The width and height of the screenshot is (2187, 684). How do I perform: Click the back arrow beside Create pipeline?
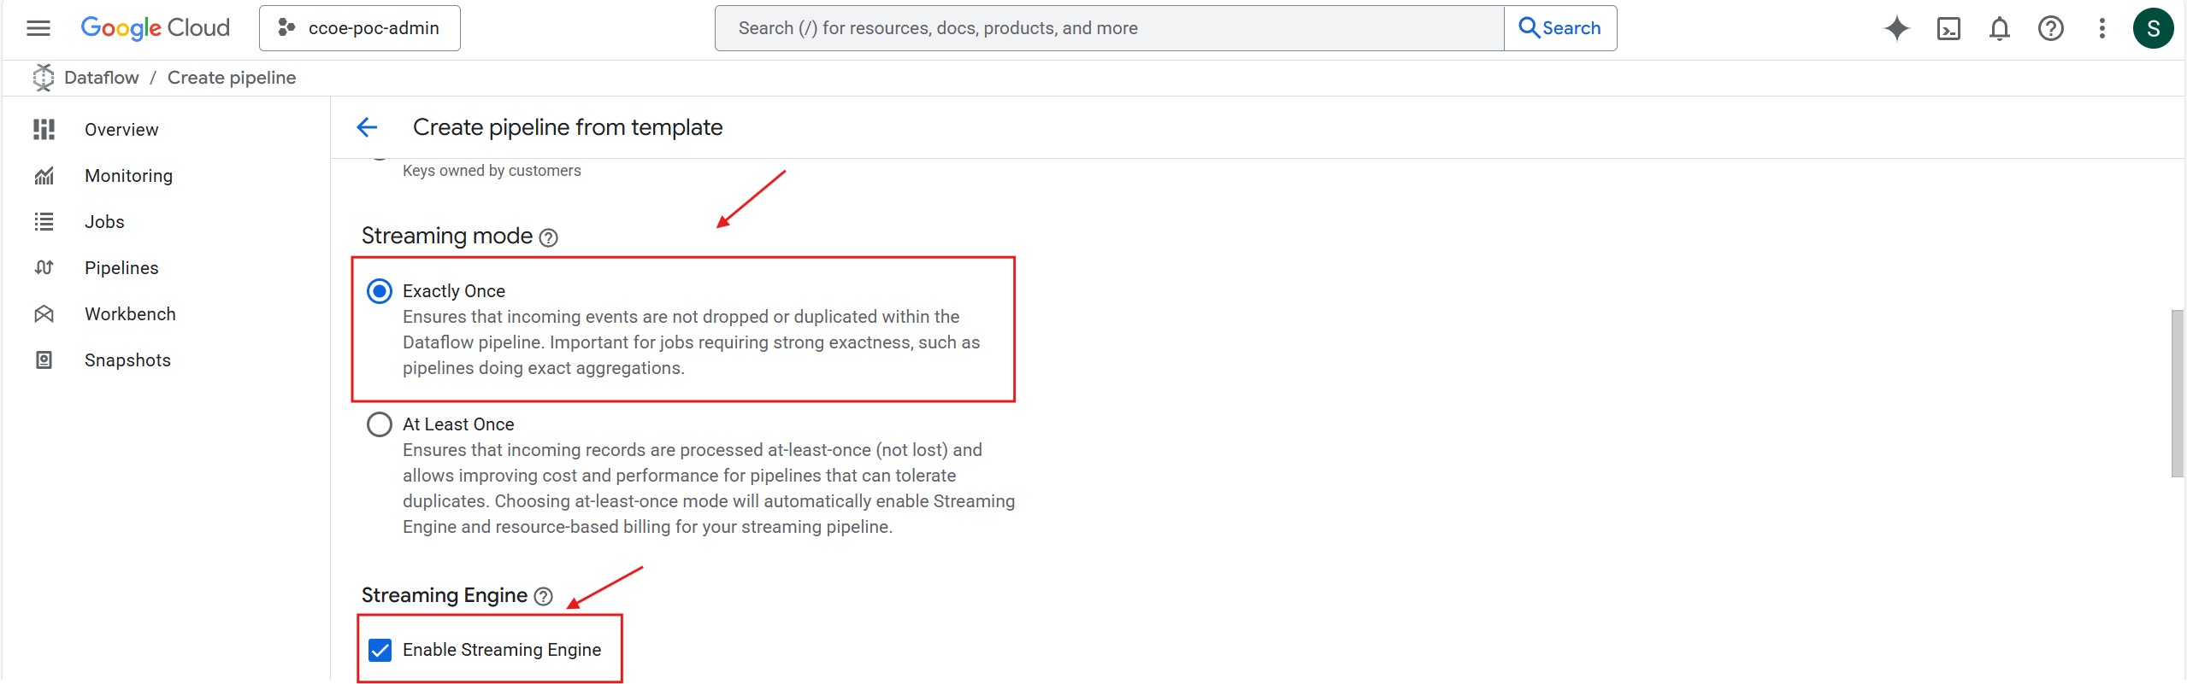point(367,127)
